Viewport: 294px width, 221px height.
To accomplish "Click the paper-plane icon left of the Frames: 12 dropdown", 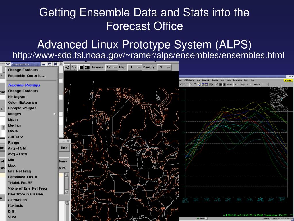I will click(74, 67).
